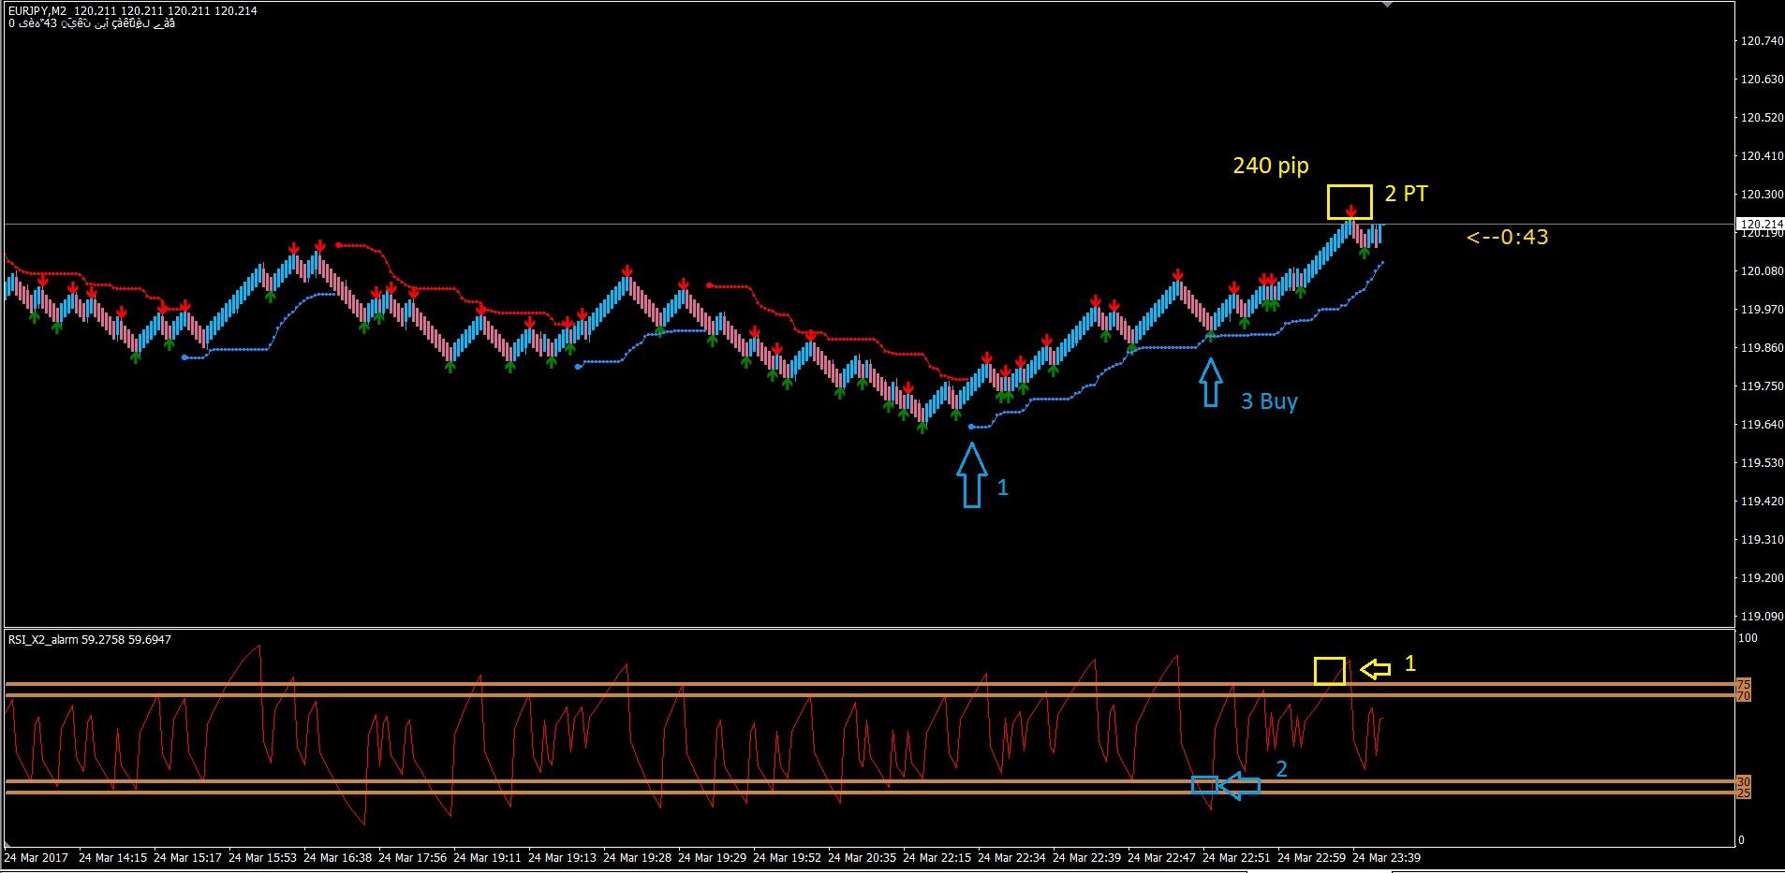Screen dimensions: 1785x873
Task: Click time axis label 24 Mar 17:56
Action: pyautogui.click(x=412, y=858)
